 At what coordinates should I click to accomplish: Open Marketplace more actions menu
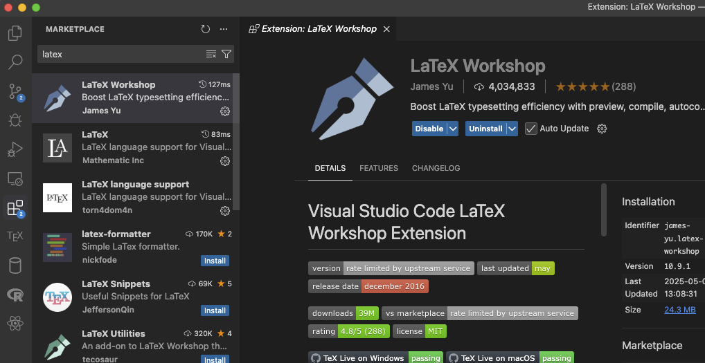click(224, 29)
